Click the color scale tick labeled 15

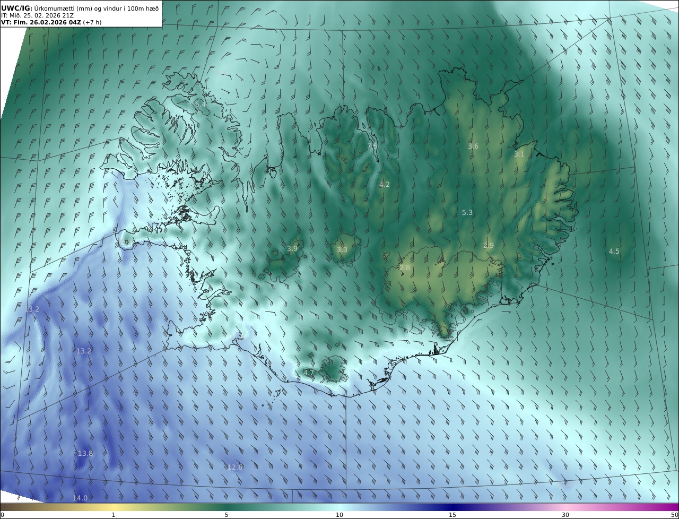click(x=452, y=515)
